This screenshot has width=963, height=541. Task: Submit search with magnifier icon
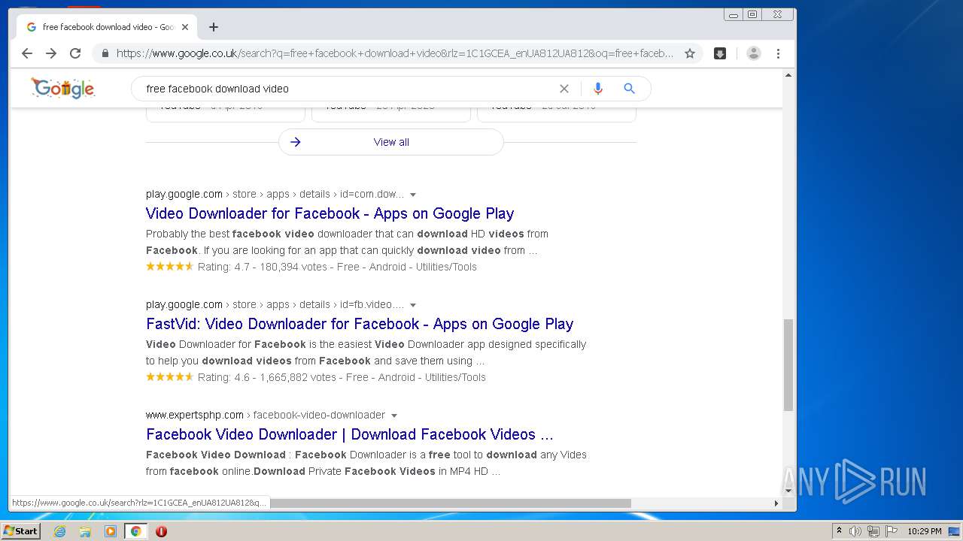click(x=630, y=89)
